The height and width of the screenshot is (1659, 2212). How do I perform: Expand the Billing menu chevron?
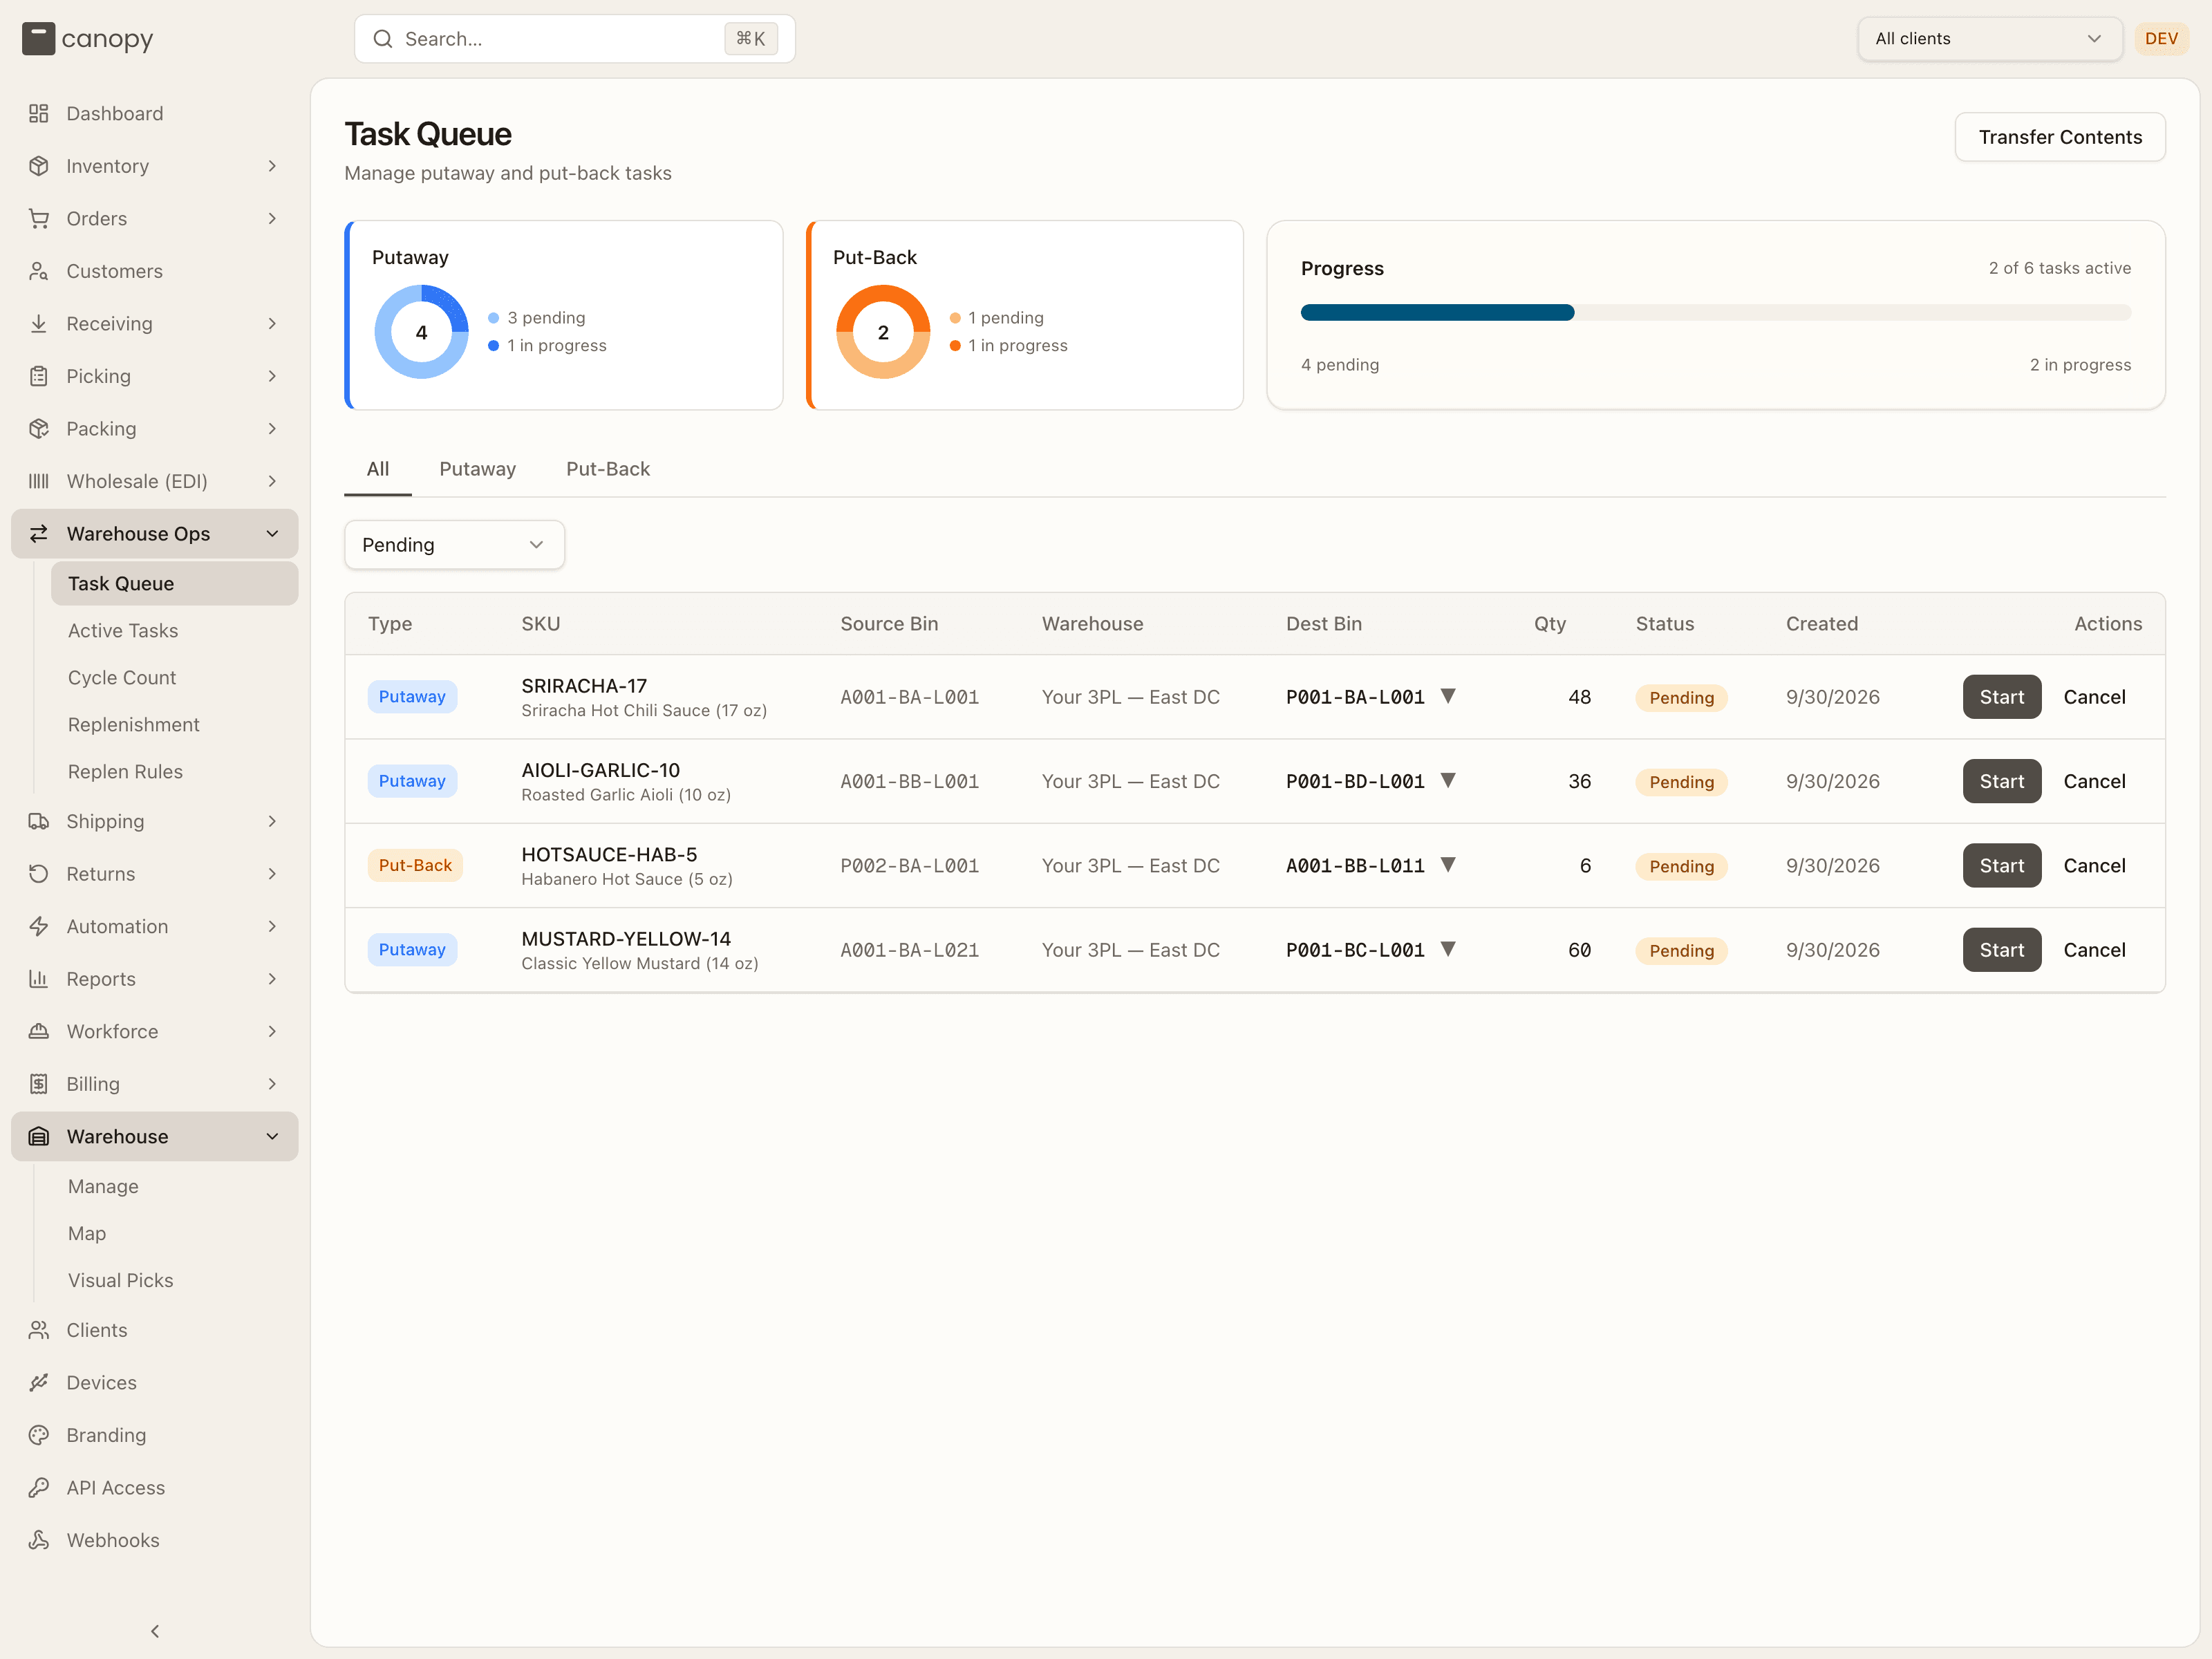[x=272, y=1083]
